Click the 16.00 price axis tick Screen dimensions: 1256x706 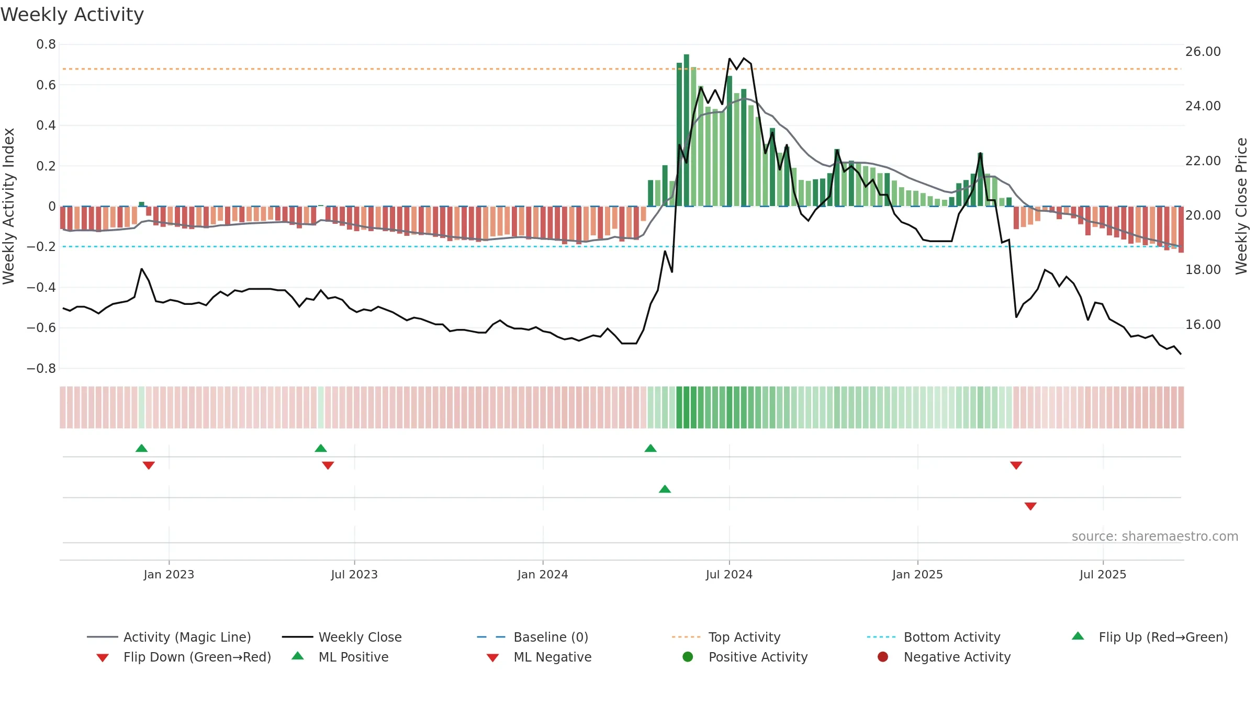pos(1203,325)
